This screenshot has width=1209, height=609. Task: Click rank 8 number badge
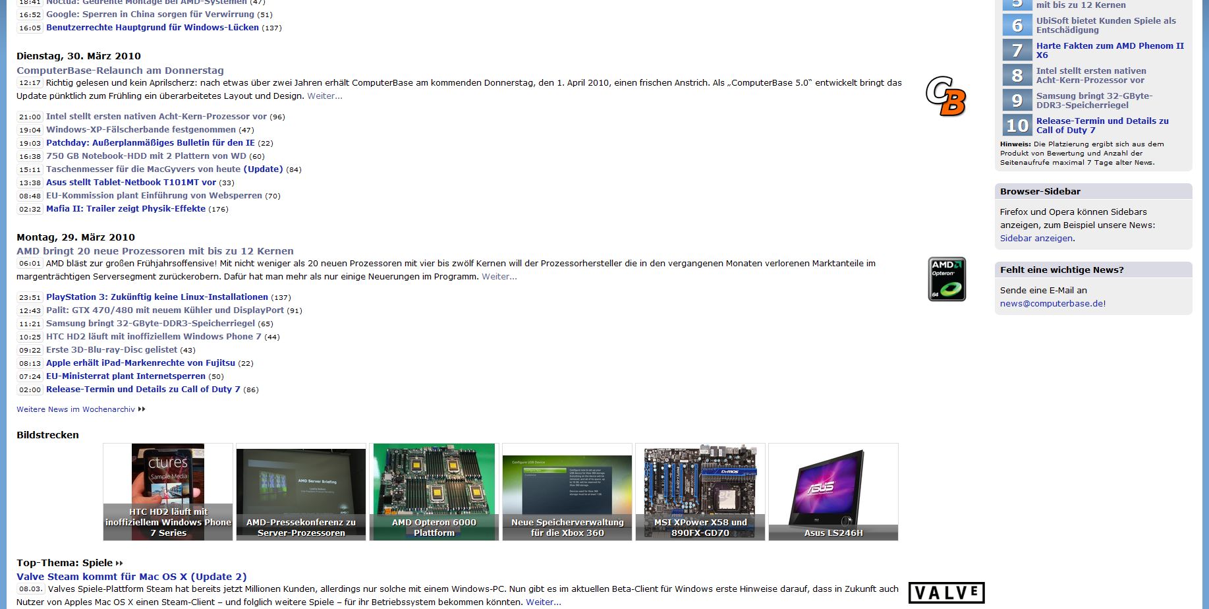coord(1017,75)
